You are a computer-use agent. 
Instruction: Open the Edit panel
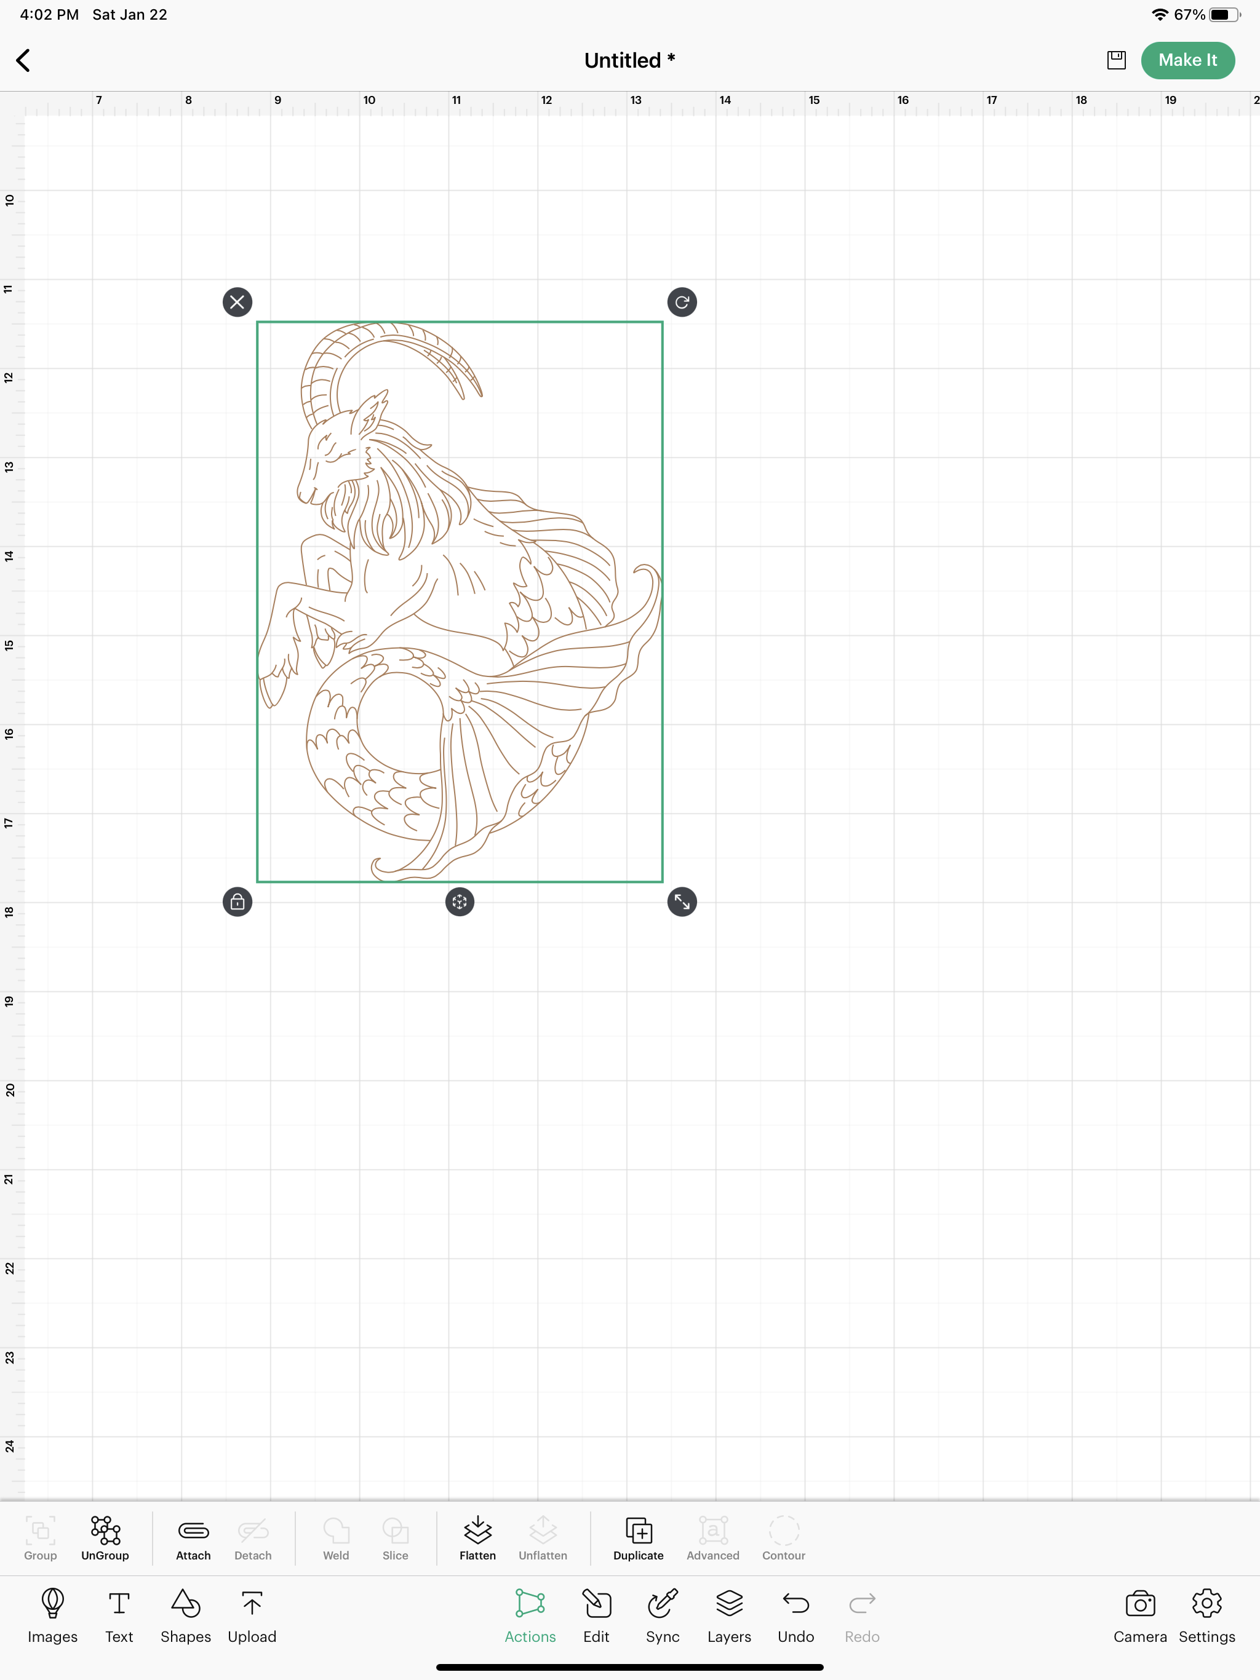click(x=597, y=1616)
